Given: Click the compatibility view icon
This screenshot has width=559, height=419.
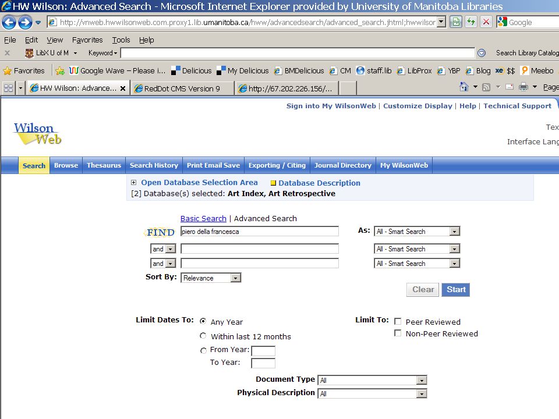Looking at the screenshot, I should point(456,22).
